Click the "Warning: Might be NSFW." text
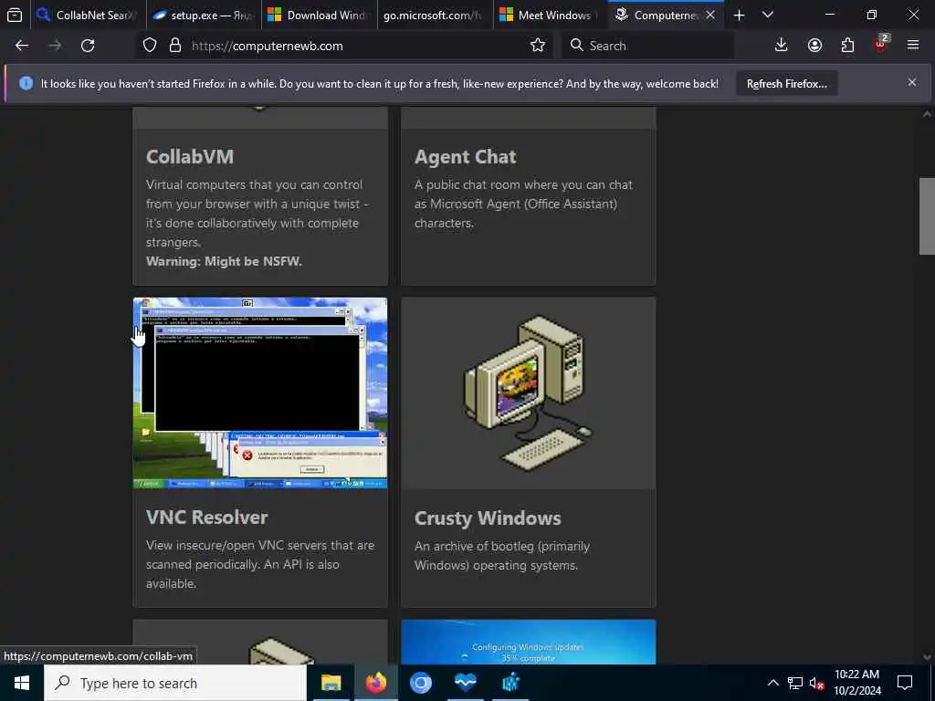 click(x=225, y=261)
